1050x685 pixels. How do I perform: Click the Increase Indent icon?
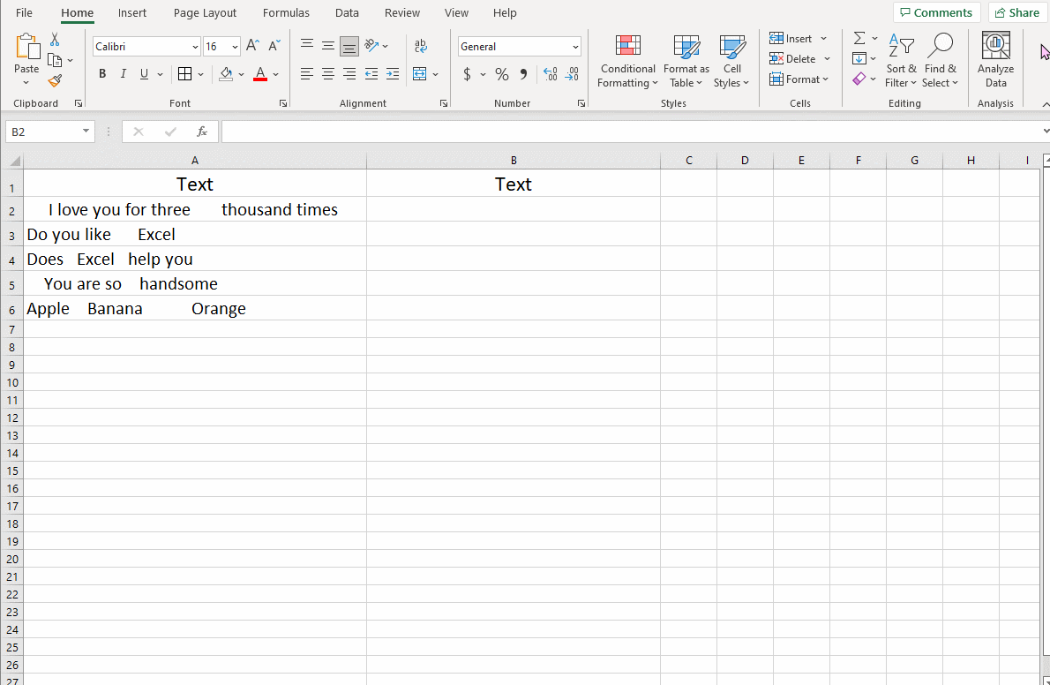click(393, 74)
